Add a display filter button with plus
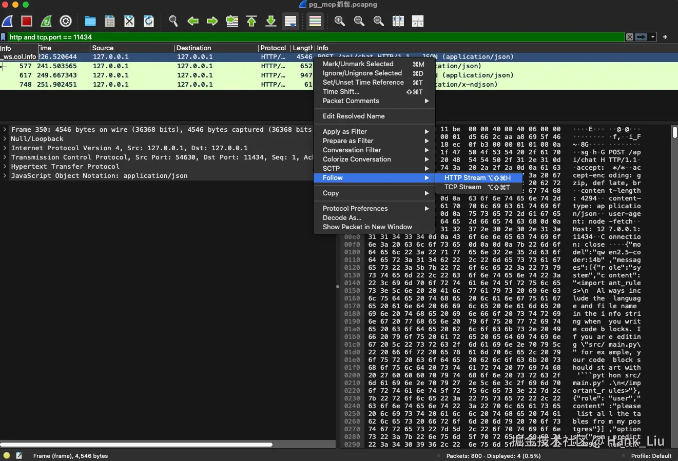The image size is (678, 461). [x=665, y=37]
